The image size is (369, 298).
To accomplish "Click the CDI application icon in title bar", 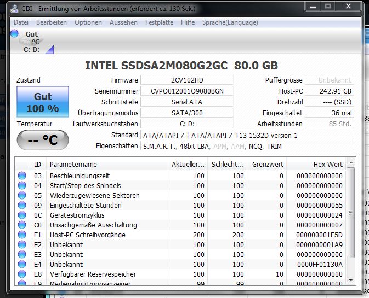I will 14,9.
